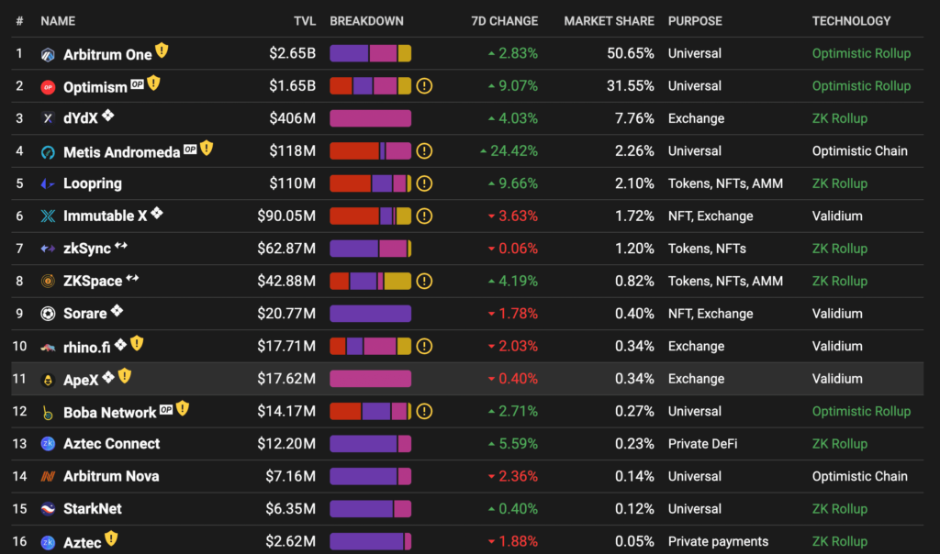Click the 7D CHANGE column header
The height and width of the screenshot is (554, 940).
[504, 21]
